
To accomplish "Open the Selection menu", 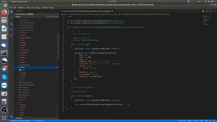I will coord(21,8).
